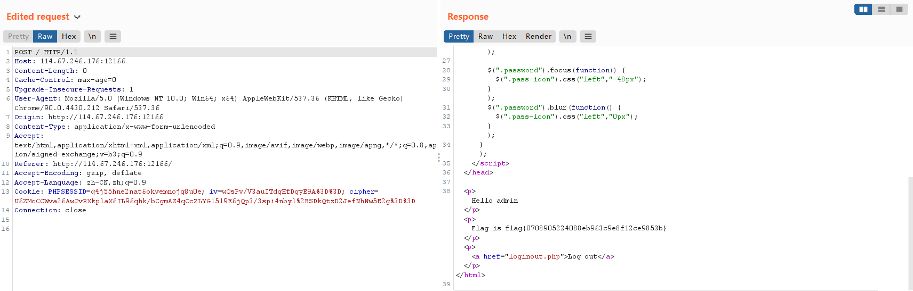
Task: Click the '.password' focus function line
Action: point(556,70)
